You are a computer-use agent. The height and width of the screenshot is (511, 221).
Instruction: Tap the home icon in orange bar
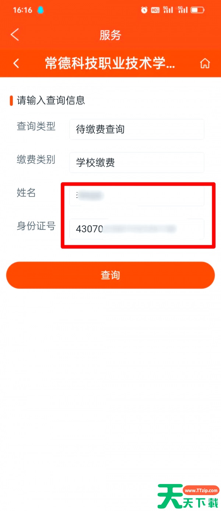point(205,64)
